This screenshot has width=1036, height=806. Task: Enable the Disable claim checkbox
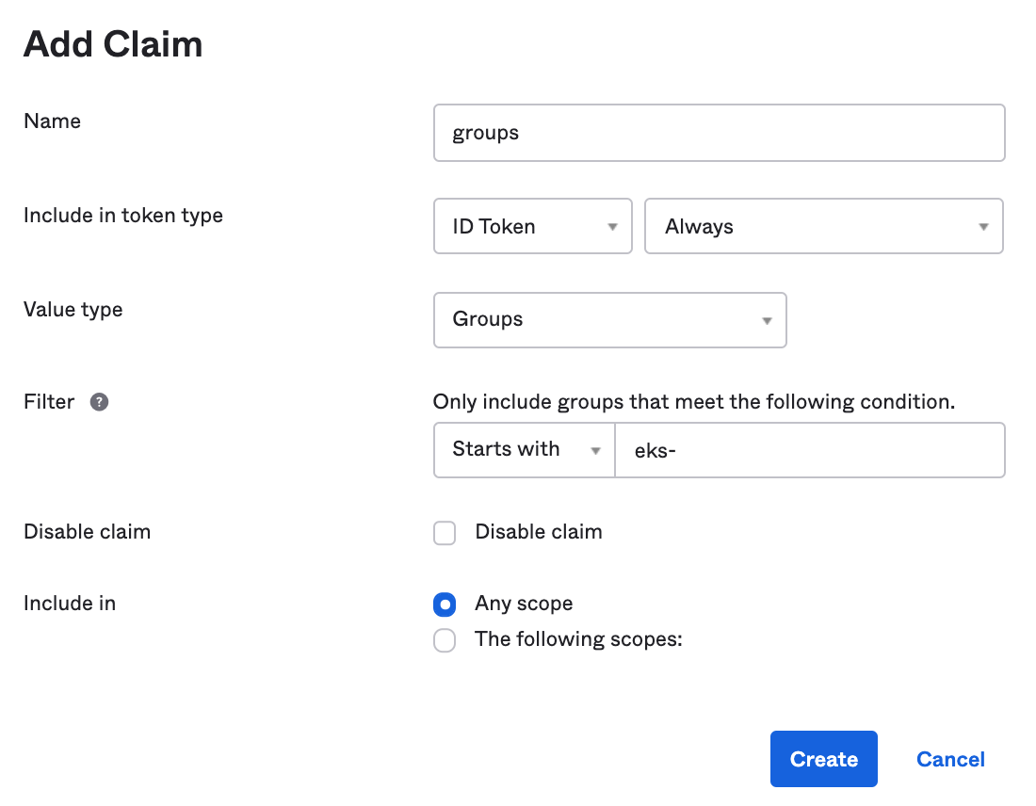pos(445,533)
